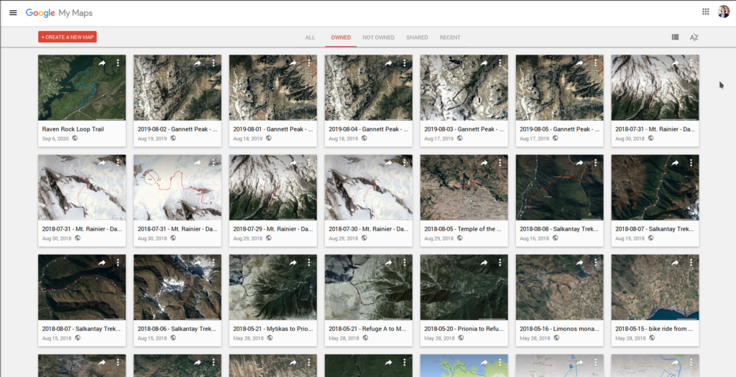The width and height of the screenshot is (736, 377).
Task: Click the title '2018-08-08 - Salkantay Trek'
Action: [x=559, y=229]
